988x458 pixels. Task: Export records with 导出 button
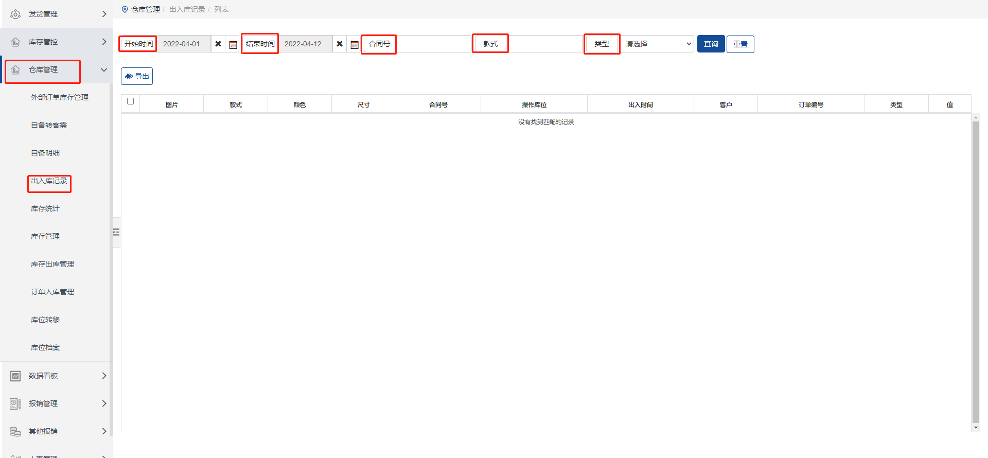tap(137, 76)
